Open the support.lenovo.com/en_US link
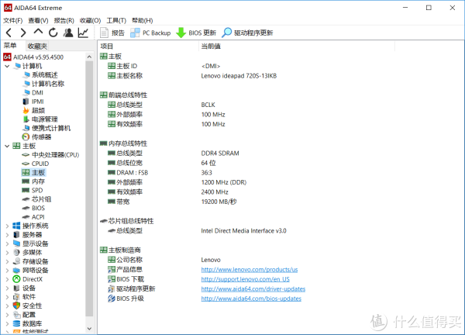465x335 pixels. [x=245, y=279]
